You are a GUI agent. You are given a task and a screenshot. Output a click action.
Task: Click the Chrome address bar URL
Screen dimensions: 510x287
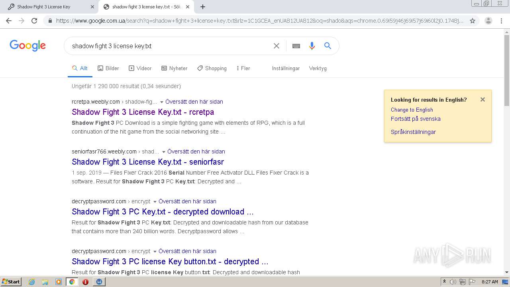(260, 21)
